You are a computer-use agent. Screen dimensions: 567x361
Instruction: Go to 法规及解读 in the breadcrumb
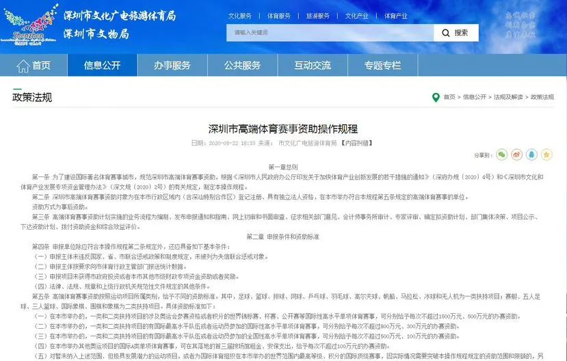pos(508,97)
